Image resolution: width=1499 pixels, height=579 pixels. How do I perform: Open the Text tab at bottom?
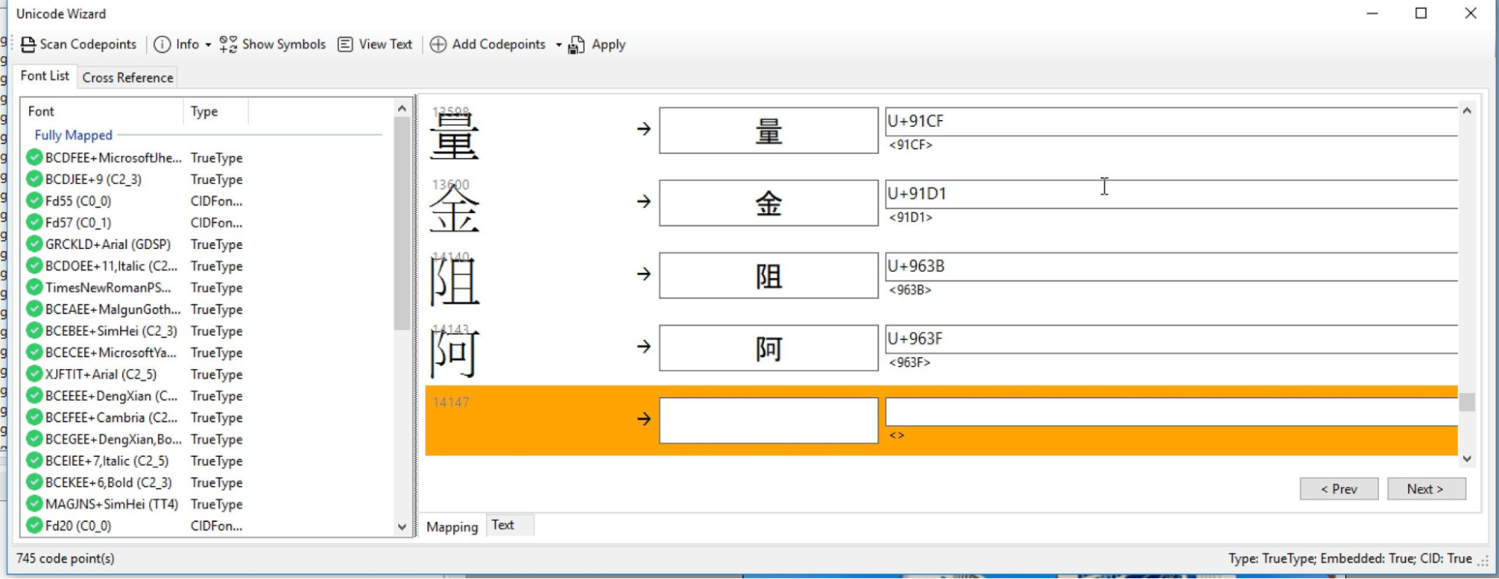click(x=502, y=525)
